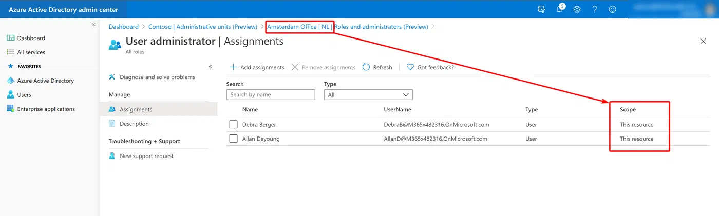Click the X icon for Remove assignments
This screenshot has width=719, height=216.
tap(295, 67)
